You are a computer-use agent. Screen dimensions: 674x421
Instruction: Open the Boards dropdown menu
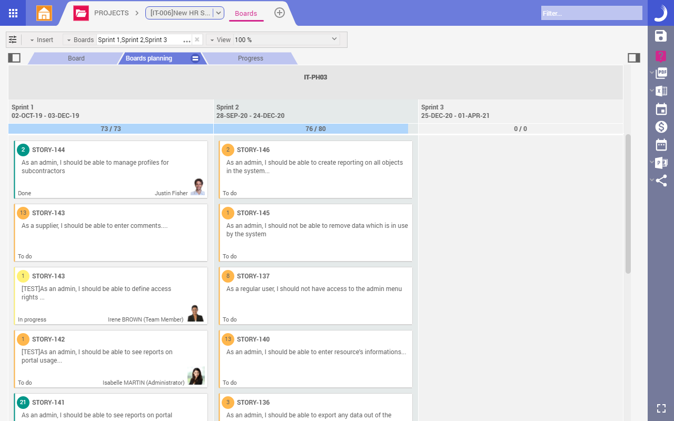click(79, 39)
